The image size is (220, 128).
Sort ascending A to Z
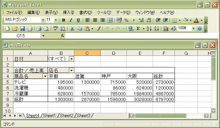pos(149,29)
